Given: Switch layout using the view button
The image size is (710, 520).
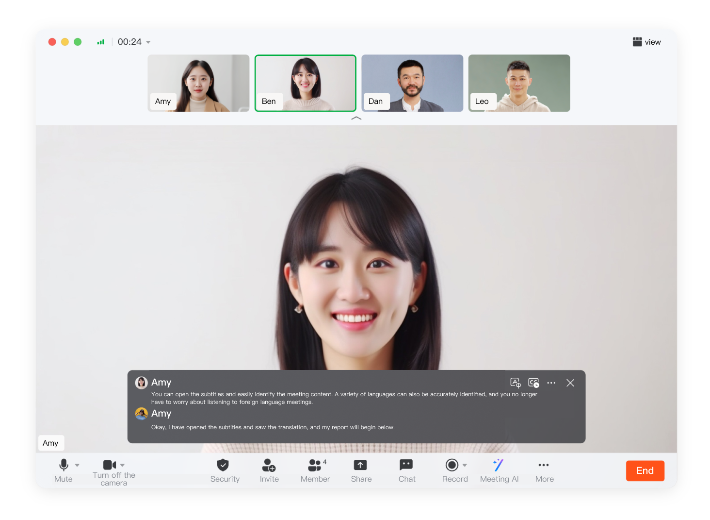Looking at the screenshot, I should [646, 42].
